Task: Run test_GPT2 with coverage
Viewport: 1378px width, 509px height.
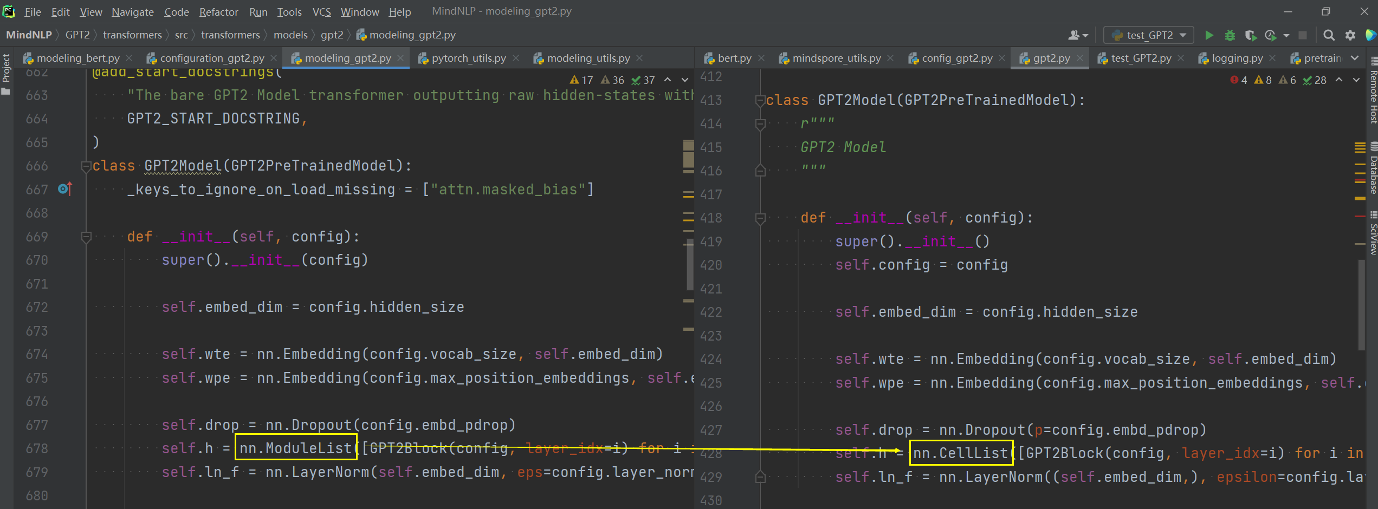Action: (1251, 35)
